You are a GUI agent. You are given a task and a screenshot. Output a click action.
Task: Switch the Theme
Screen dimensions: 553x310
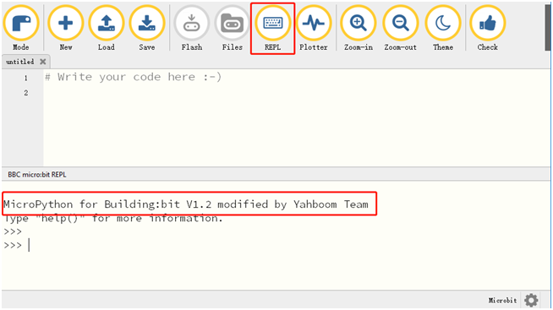point(443,28)
